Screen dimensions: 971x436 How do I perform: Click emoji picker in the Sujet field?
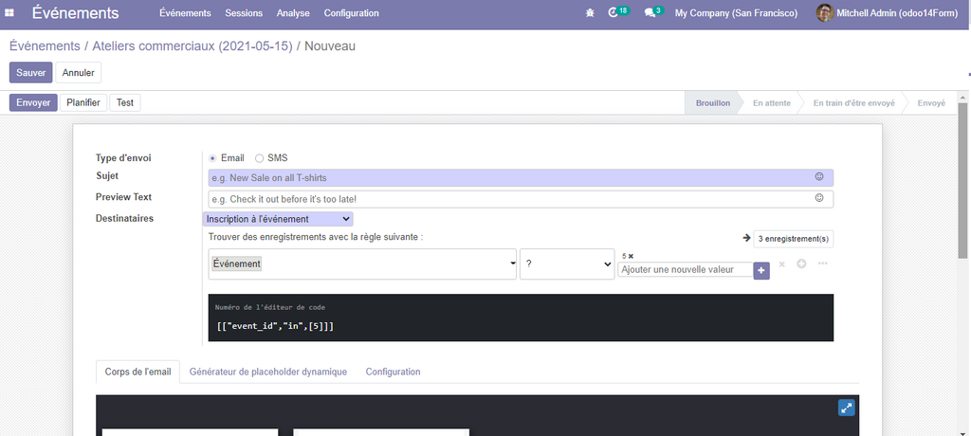click(819, 177)
